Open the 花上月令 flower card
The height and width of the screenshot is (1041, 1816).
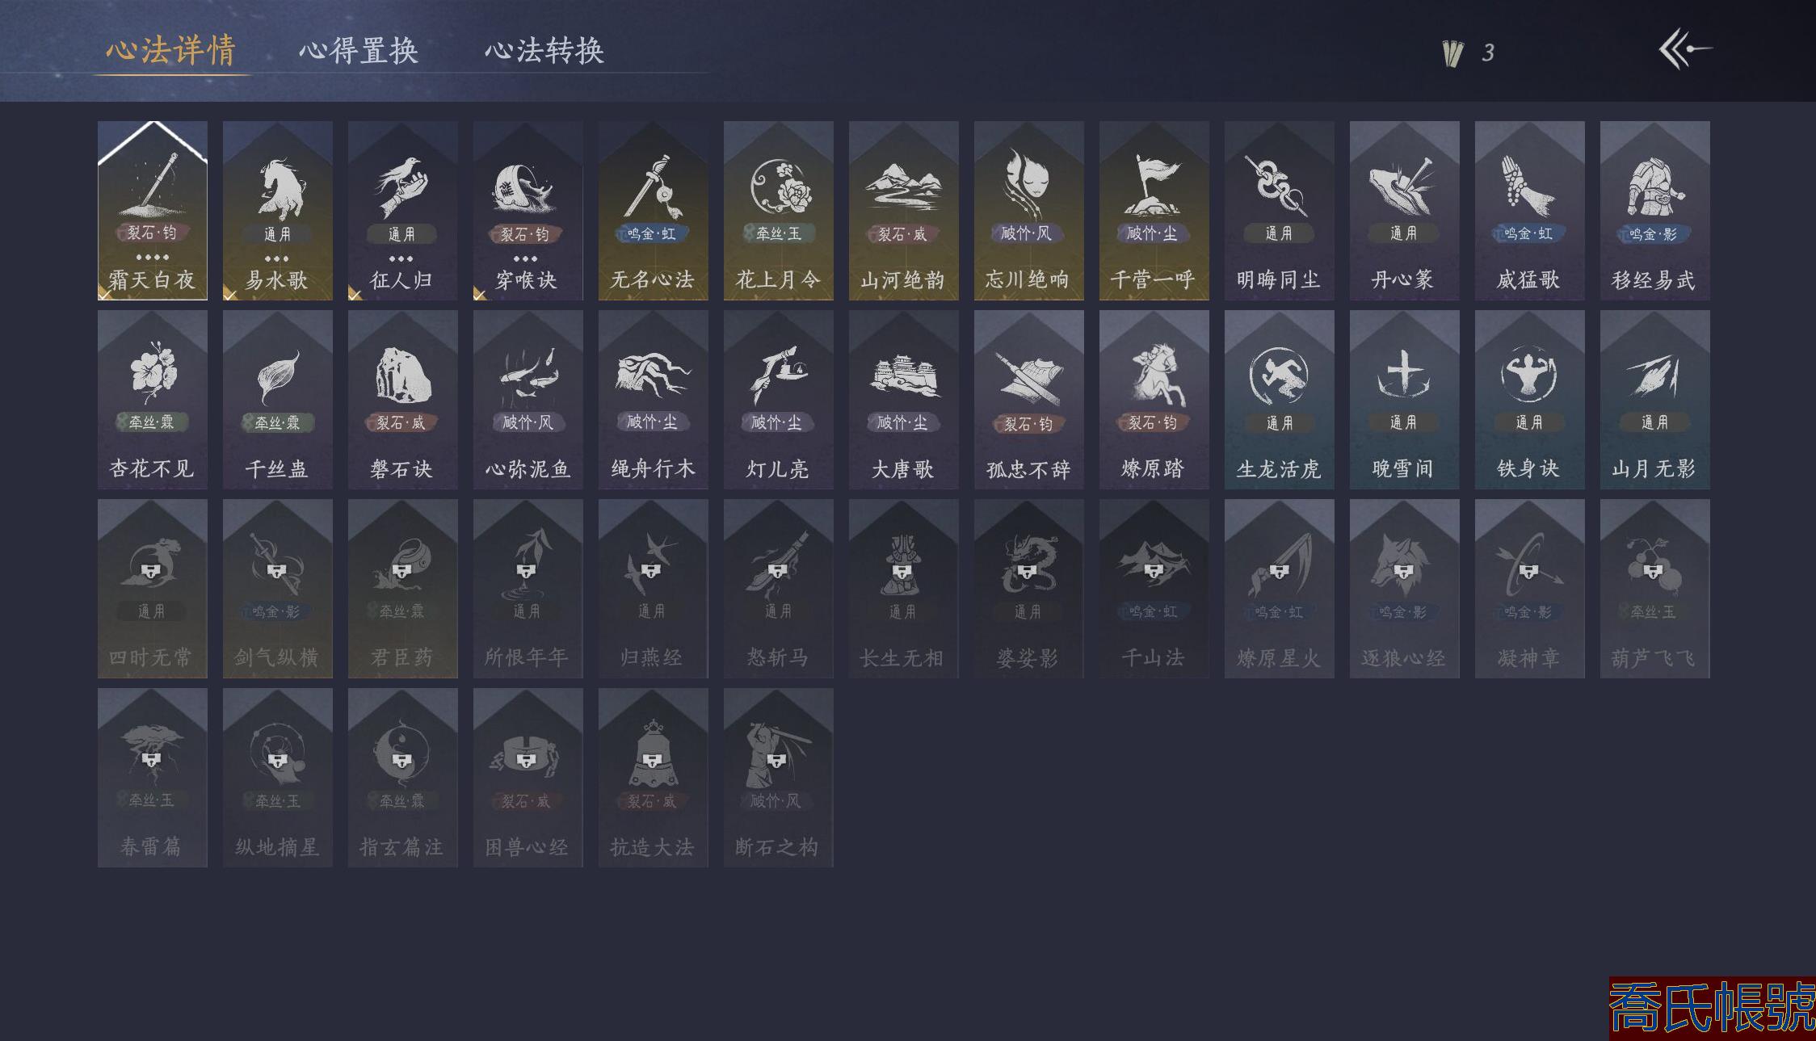[x=779, y=211]
